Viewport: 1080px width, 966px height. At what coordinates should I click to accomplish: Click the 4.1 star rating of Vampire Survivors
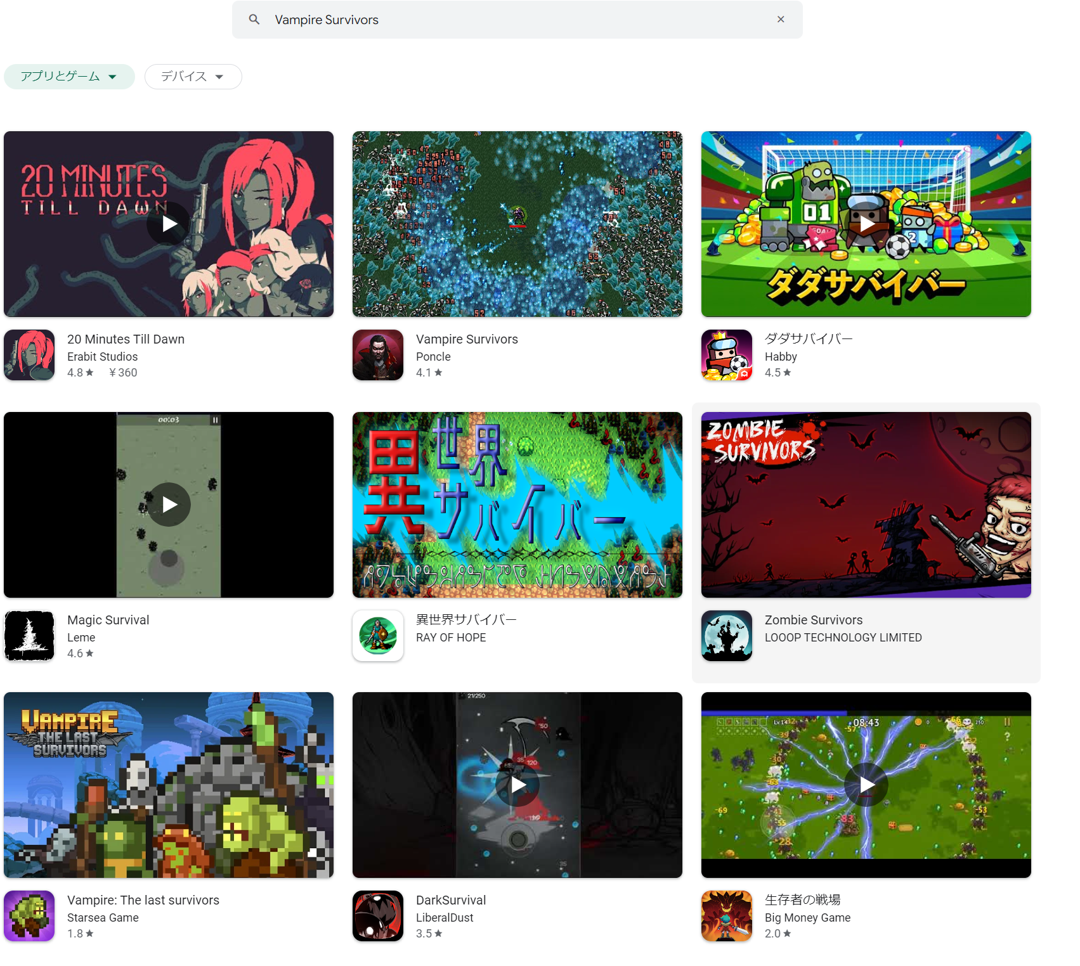click(429, 373)
